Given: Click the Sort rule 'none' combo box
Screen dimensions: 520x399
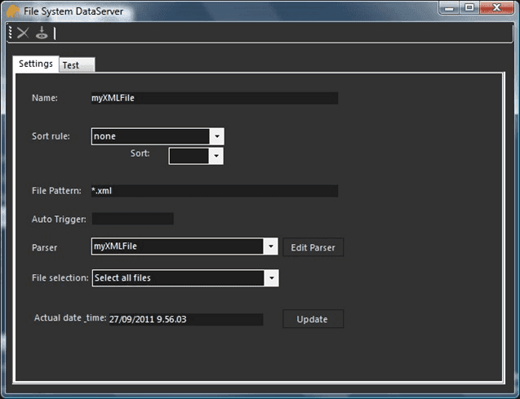Looking at the screenshot, I should point(158,136).
